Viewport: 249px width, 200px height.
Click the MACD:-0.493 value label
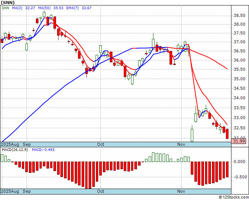click(x=43, y=150)
